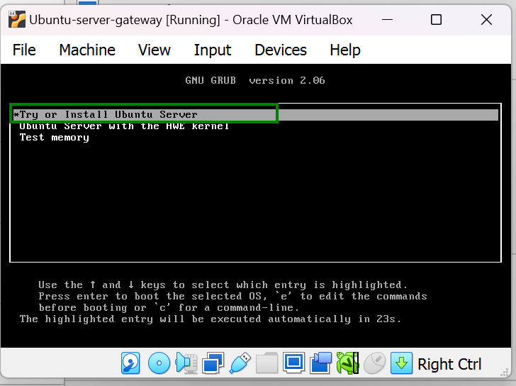Open the Machine menu
The height and width of the screenshot is (386, 516).
click(x=87, y=50)
